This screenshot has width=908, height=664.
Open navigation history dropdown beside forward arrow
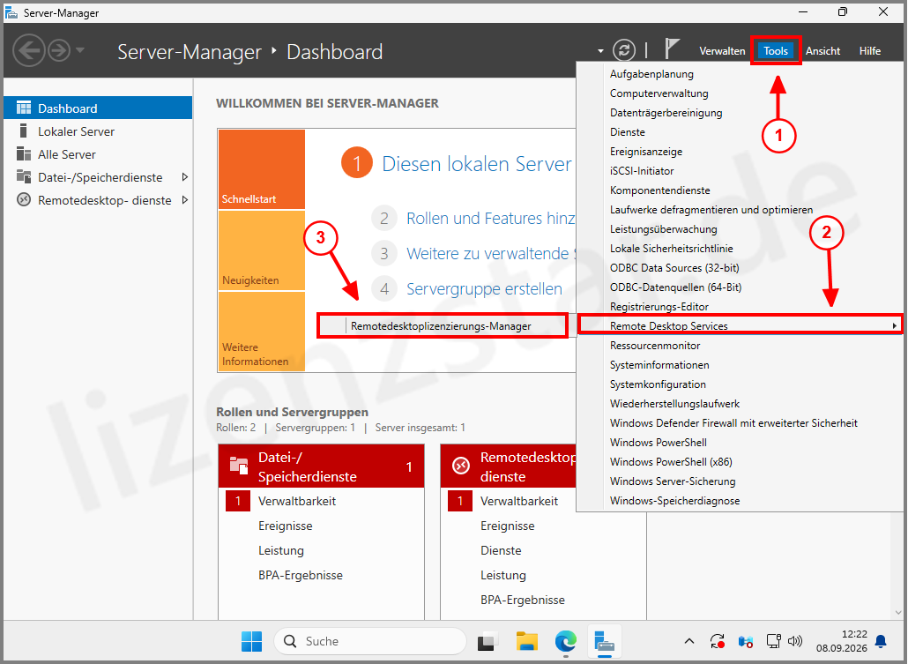coord(80,50)
